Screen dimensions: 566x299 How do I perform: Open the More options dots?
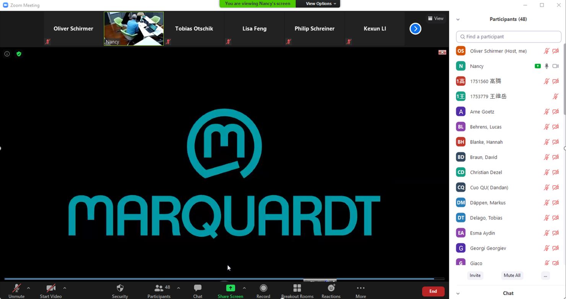(x=361, y=288)
